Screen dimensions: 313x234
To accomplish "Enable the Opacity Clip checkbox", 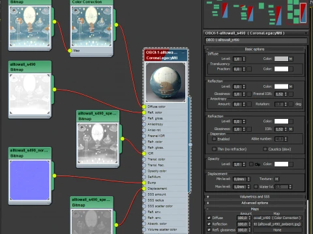I will point(251,164).
